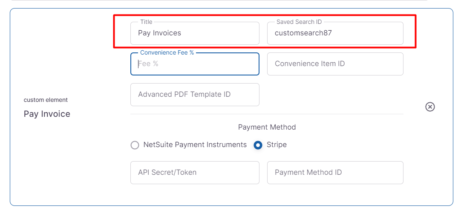461x214 pixels.
Task: Click the 'custom element' caption
Action: (x=46, y=100)
